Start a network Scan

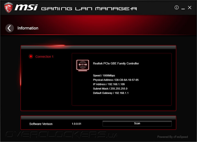[137, 123]
